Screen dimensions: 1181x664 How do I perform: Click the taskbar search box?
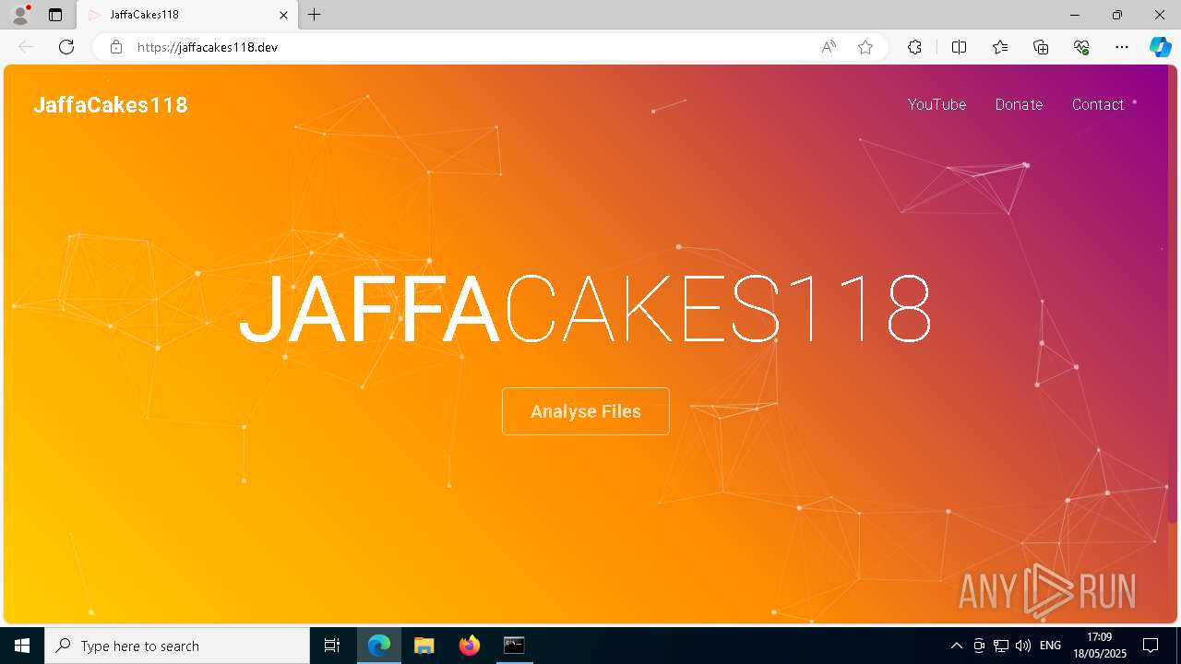[177, 646]
